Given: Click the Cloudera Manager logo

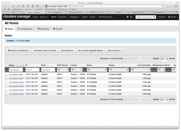Looking at the screenshot, I should [x=17, y=17].
